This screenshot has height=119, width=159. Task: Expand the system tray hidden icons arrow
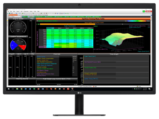(133, 89)
